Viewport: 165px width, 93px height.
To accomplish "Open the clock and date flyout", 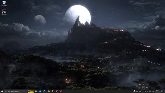I will (157, 91).
